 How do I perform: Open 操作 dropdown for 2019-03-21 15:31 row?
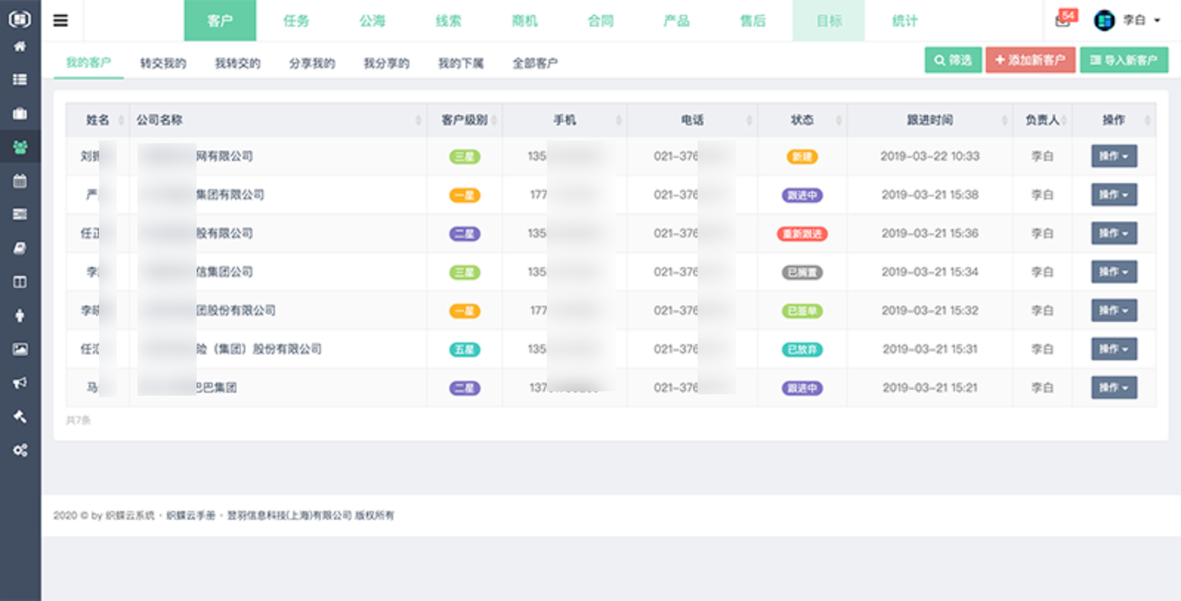tap(1114, 348)
